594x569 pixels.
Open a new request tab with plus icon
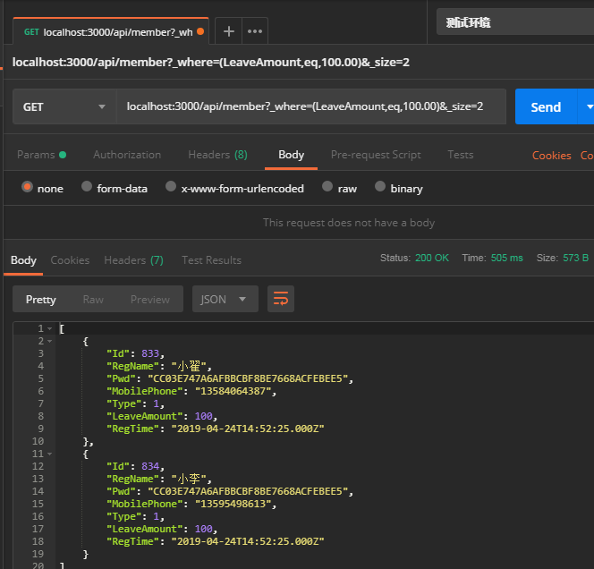point(229,31)
